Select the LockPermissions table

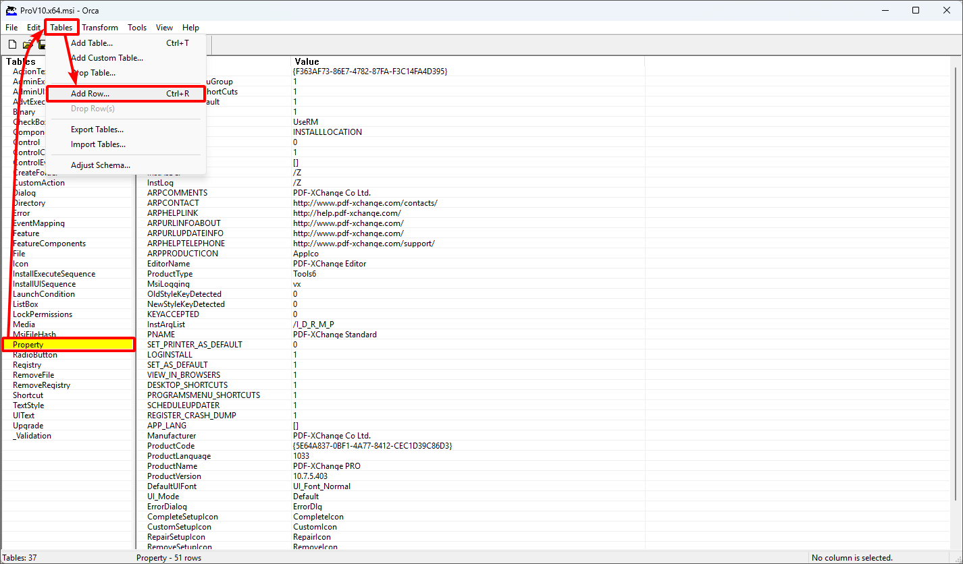tap(43, 314)
